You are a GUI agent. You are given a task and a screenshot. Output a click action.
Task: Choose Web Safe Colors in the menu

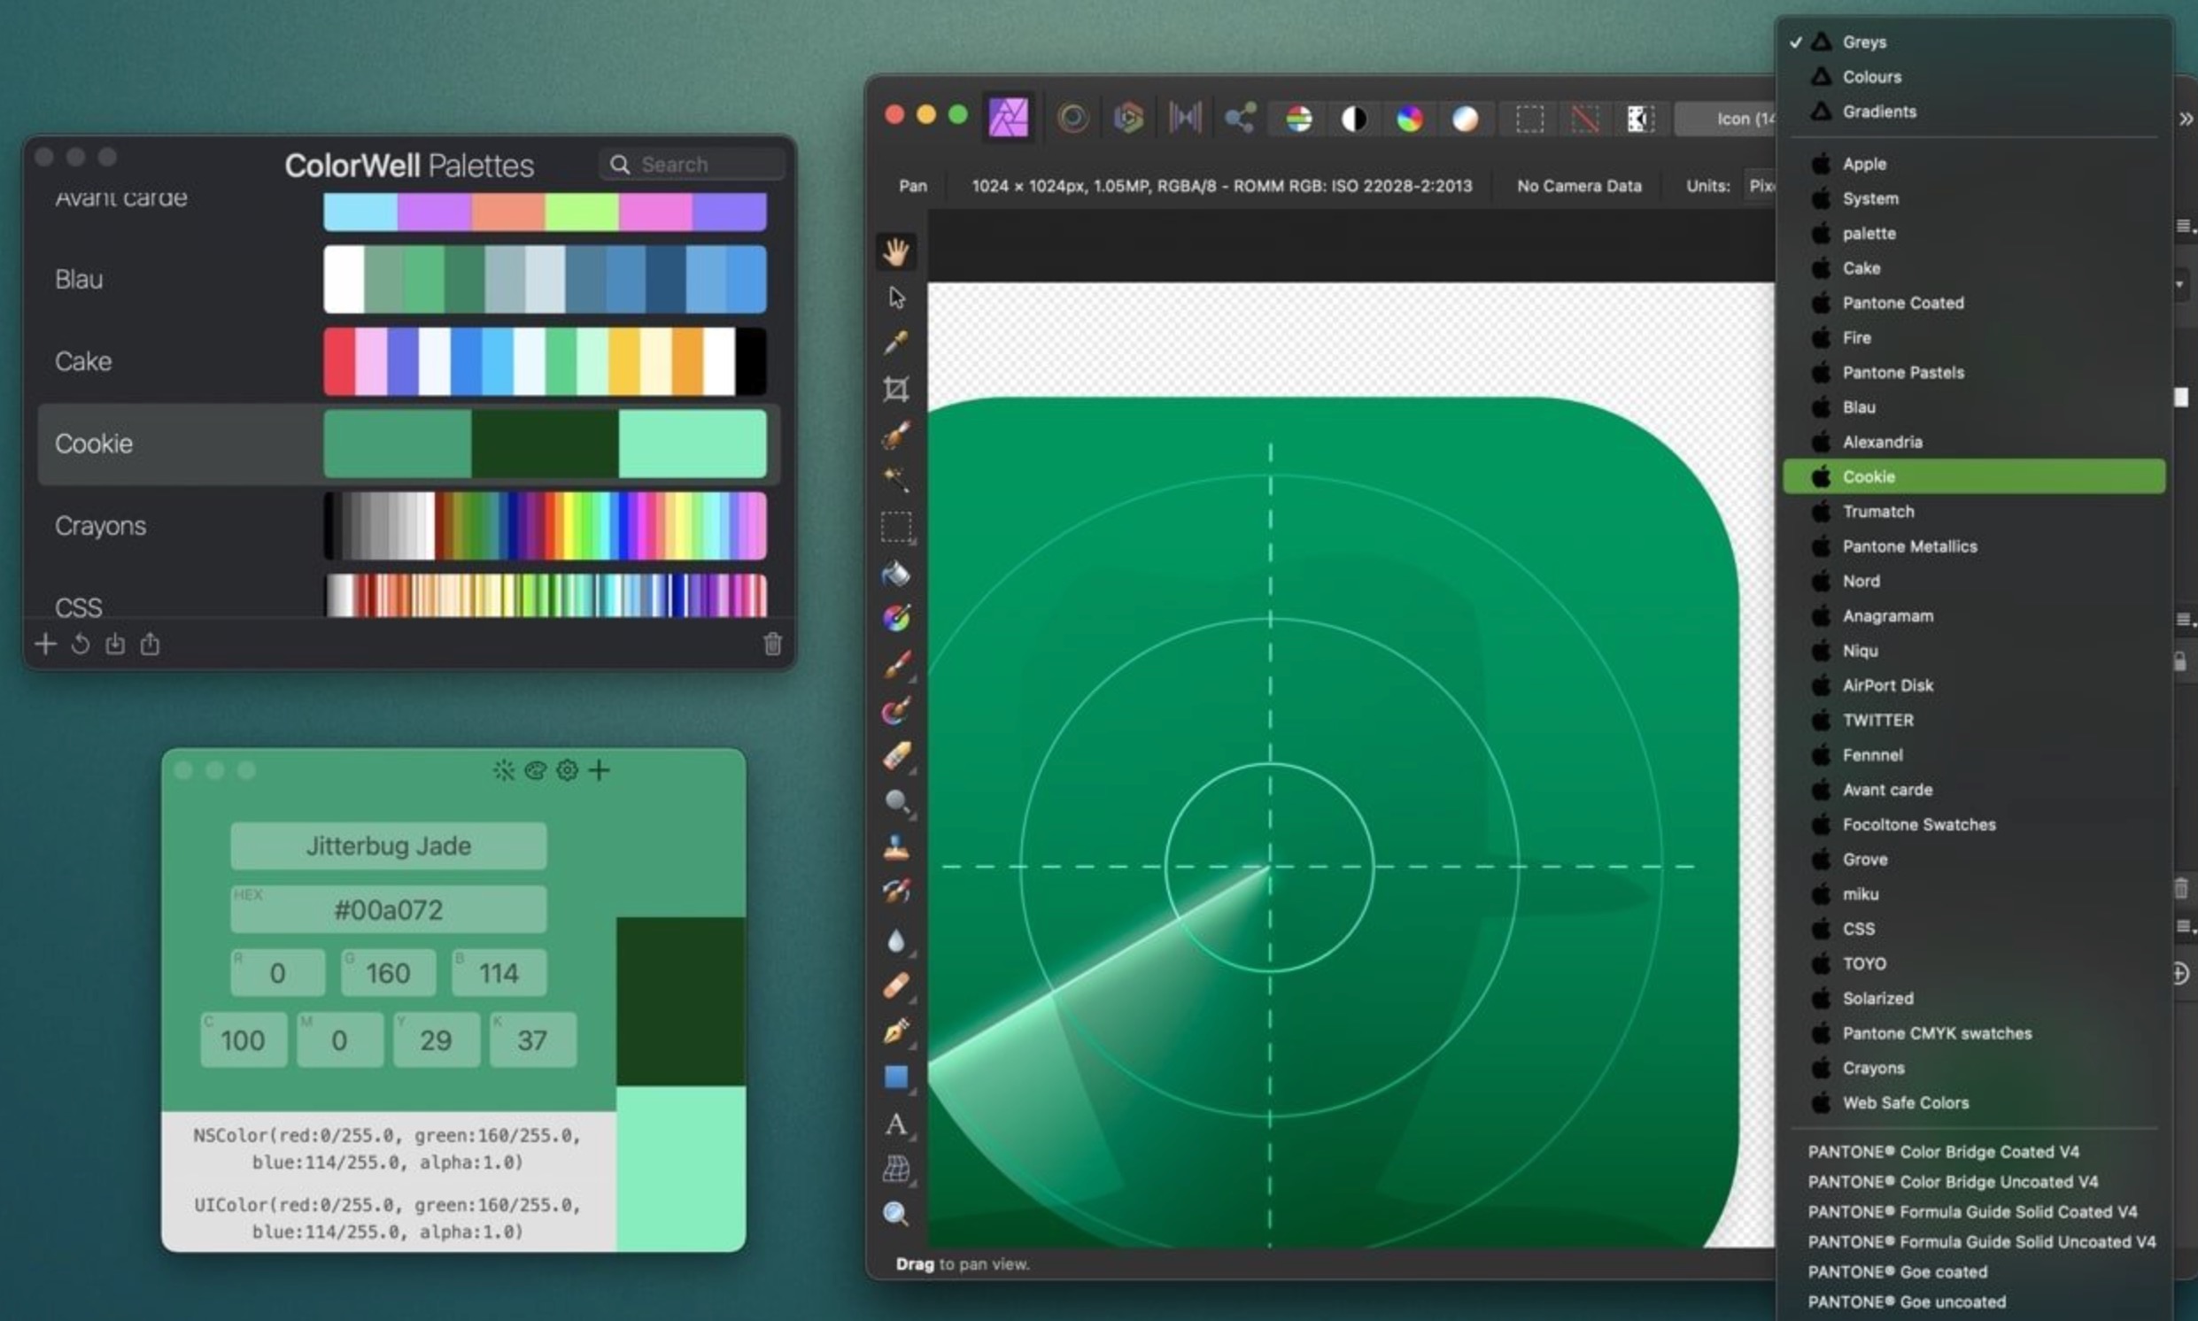pos(1975,1103)
